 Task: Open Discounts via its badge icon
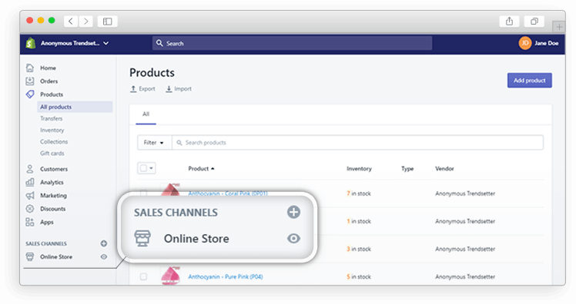coord(30,209)
